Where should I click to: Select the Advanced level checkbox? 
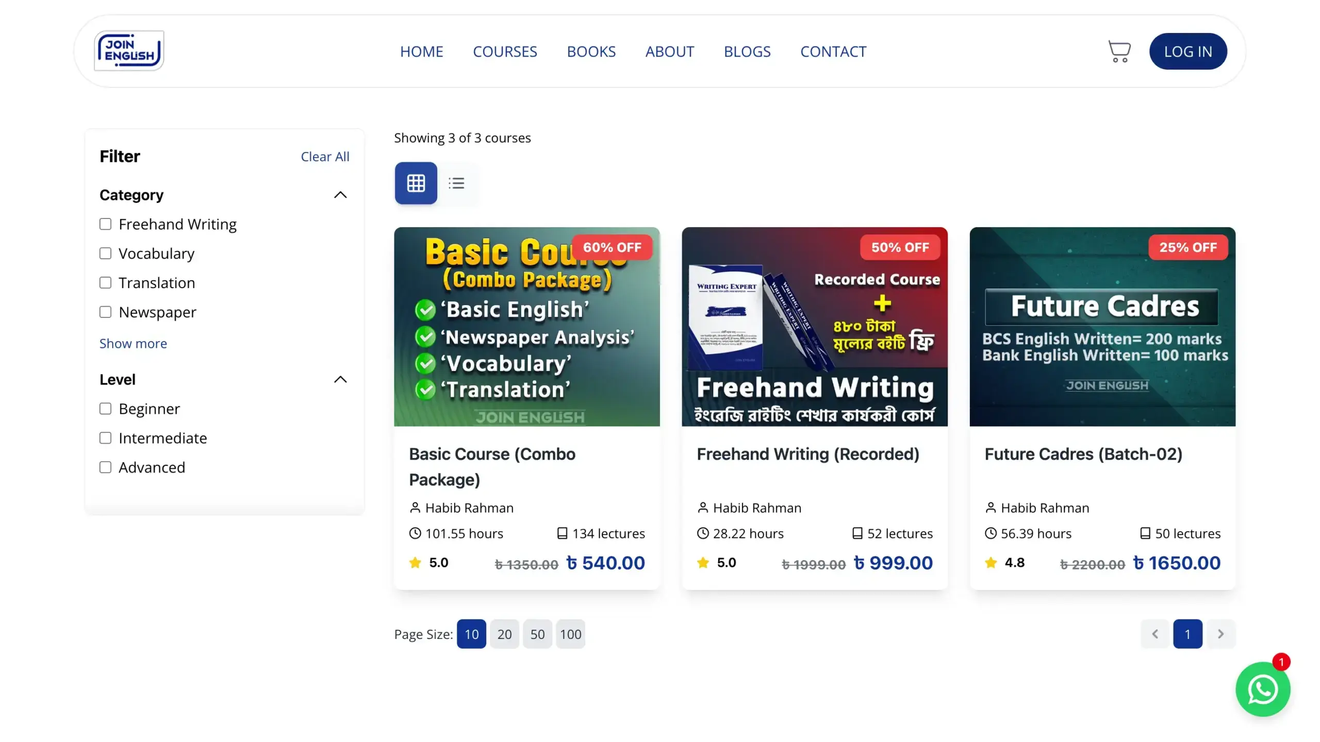105,467
